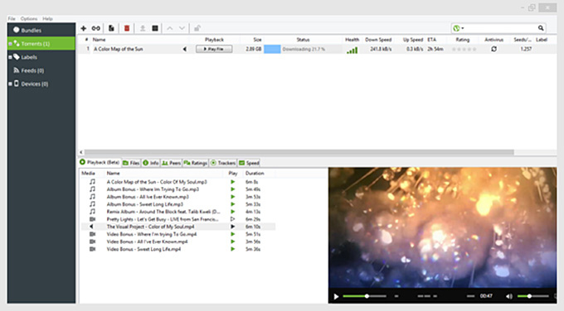Open the Options menu

point(29,19)
